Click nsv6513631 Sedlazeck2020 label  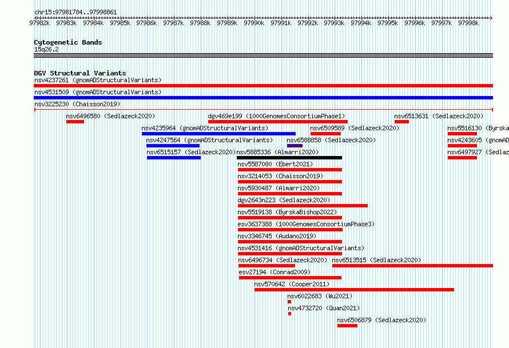[x=439, y=116]
